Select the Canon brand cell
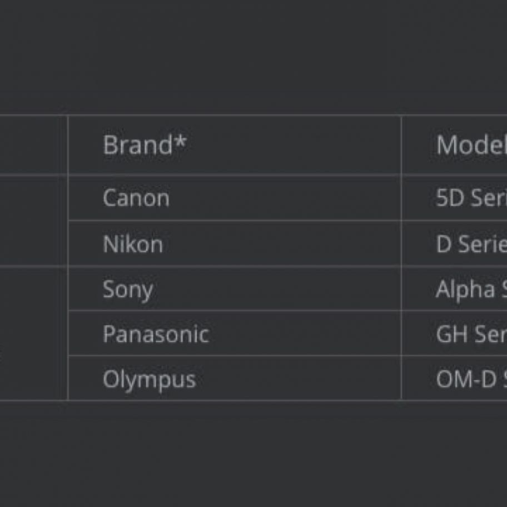Image resolution: width=507 pixels, height=507 pixels. pyautogui.click(x=136, y=198)
